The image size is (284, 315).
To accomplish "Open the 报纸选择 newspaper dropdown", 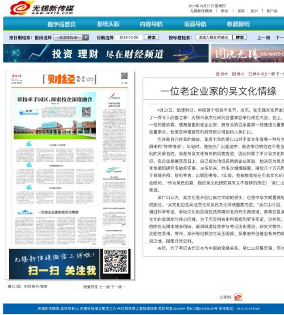I will point(71,37).
